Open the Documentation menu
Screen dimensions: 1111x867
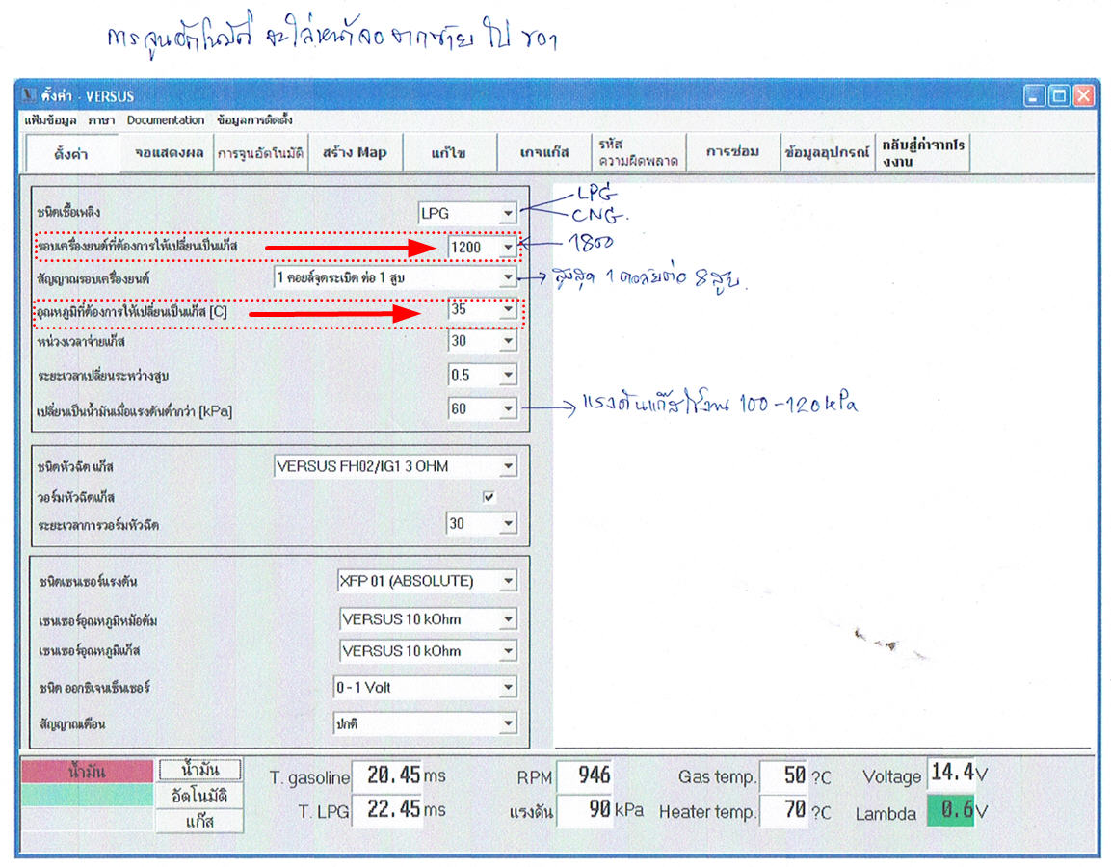166,120
